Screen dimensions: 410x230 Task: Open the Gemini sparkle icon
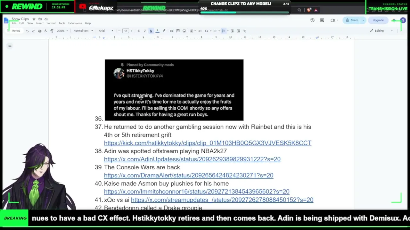[x=394, y=20]
